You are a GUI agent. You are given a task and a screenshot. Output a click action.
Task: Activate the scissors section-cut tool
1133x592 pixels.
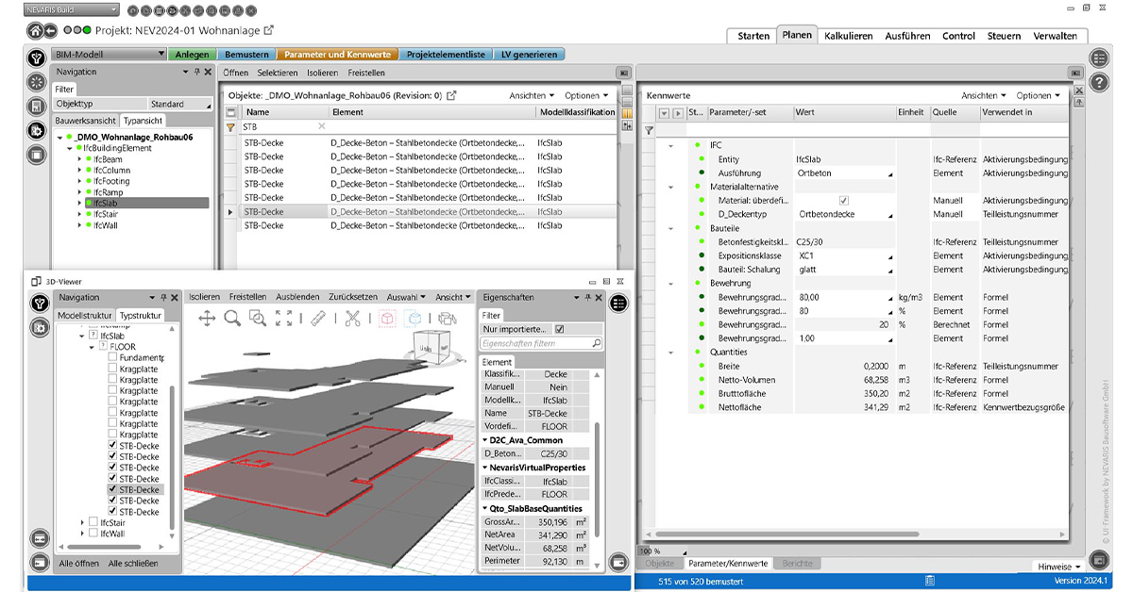point(352,319)
